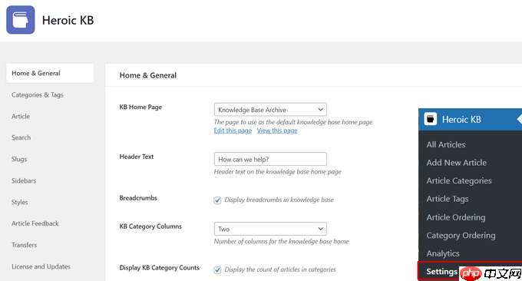Open the KB Category Columns dropdown

(270, 229)
